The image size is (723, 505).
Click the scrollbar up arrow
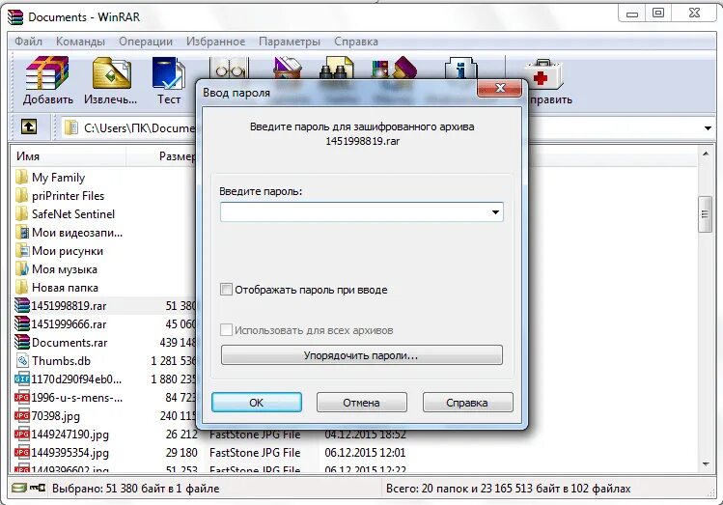[705, 154]
